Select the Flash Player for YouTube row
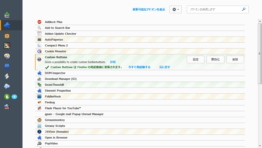262x148 pixels. tap(140, 108)
